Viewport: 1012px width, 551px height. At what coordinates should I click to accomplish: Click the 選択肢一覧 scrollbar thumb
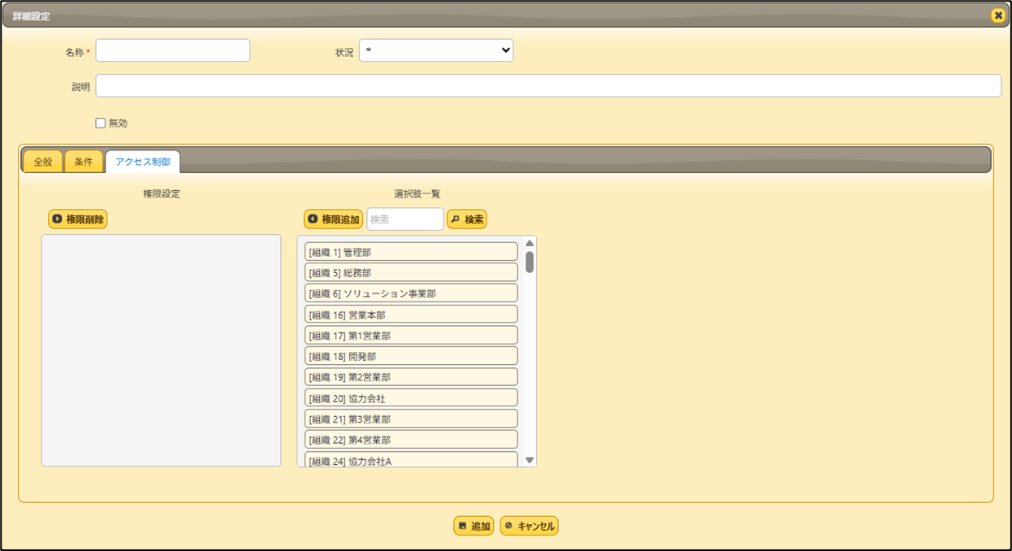530,262
